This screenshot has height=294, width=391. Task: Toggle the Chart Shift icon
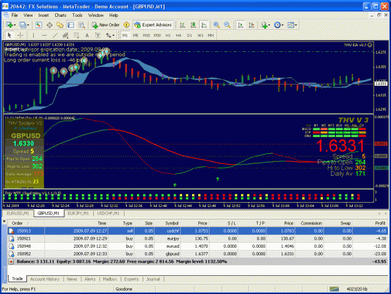(251, 25)
